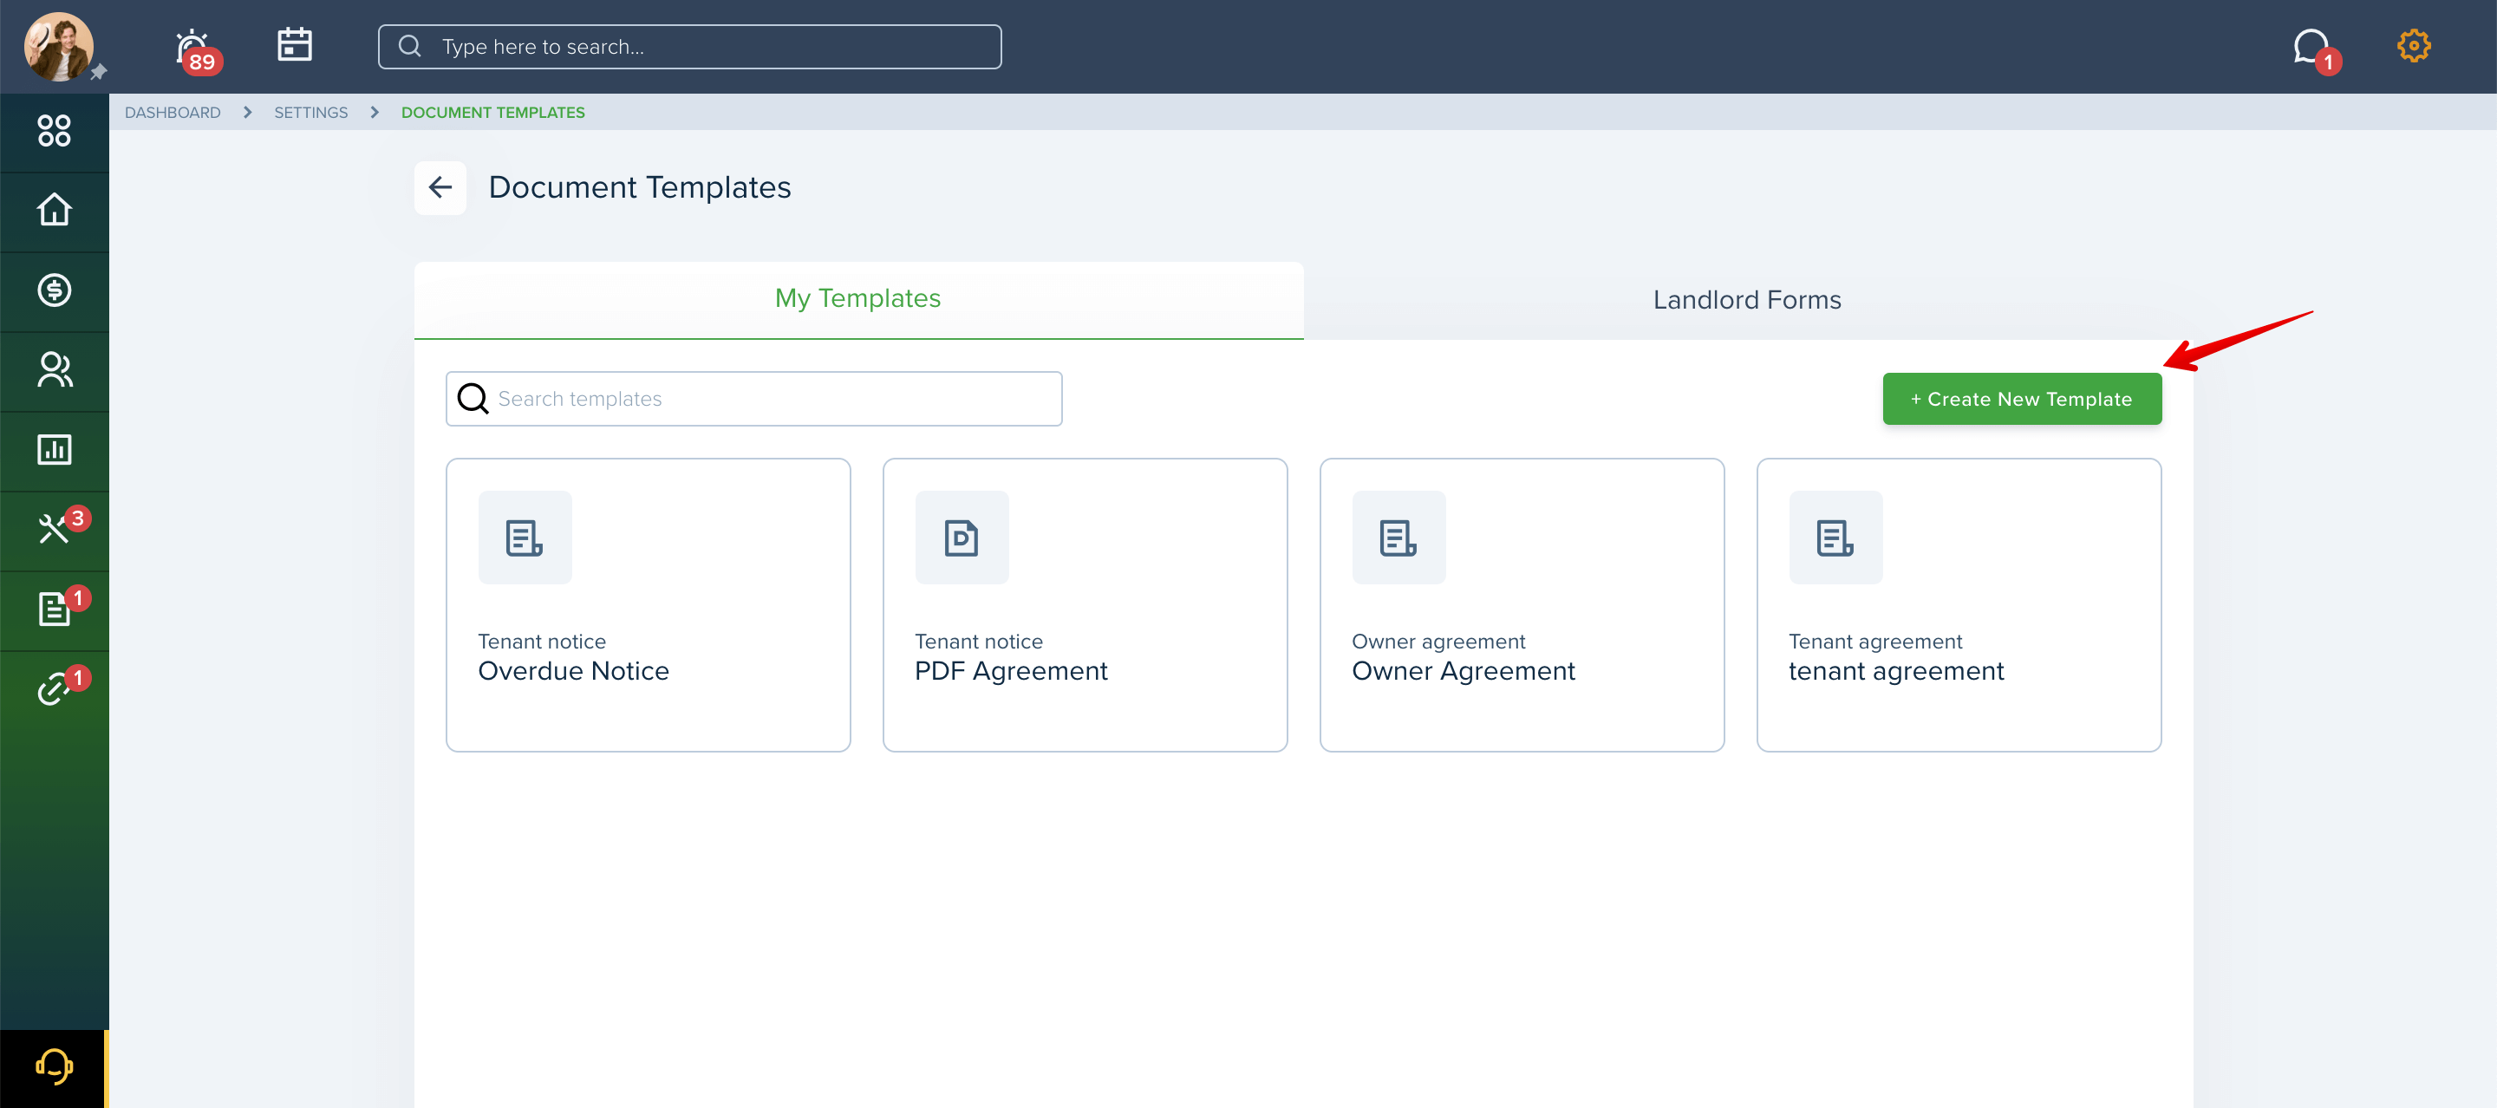
Task: Open the dashboard grid icon in sidebar
Action: [x=55, y=130]
